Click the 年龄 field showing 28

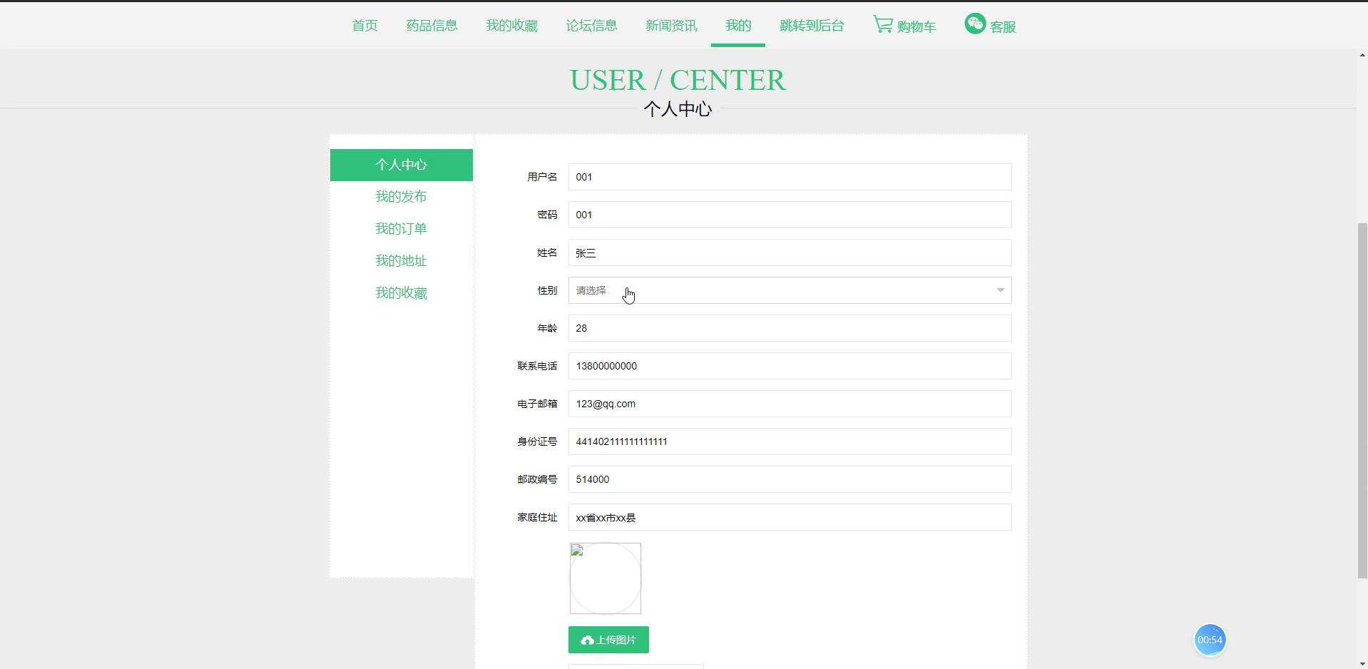(790, 328)
